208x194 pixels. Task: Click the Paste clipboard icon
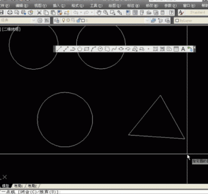53,12
